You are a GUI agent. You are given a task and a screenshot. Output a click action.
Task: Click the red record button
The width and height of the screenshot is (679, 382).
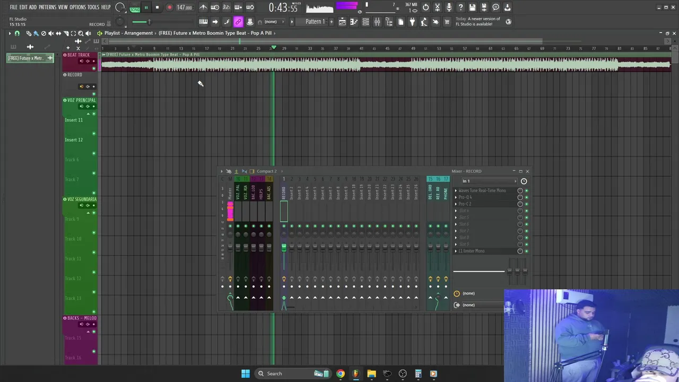[x=169, y=7]
